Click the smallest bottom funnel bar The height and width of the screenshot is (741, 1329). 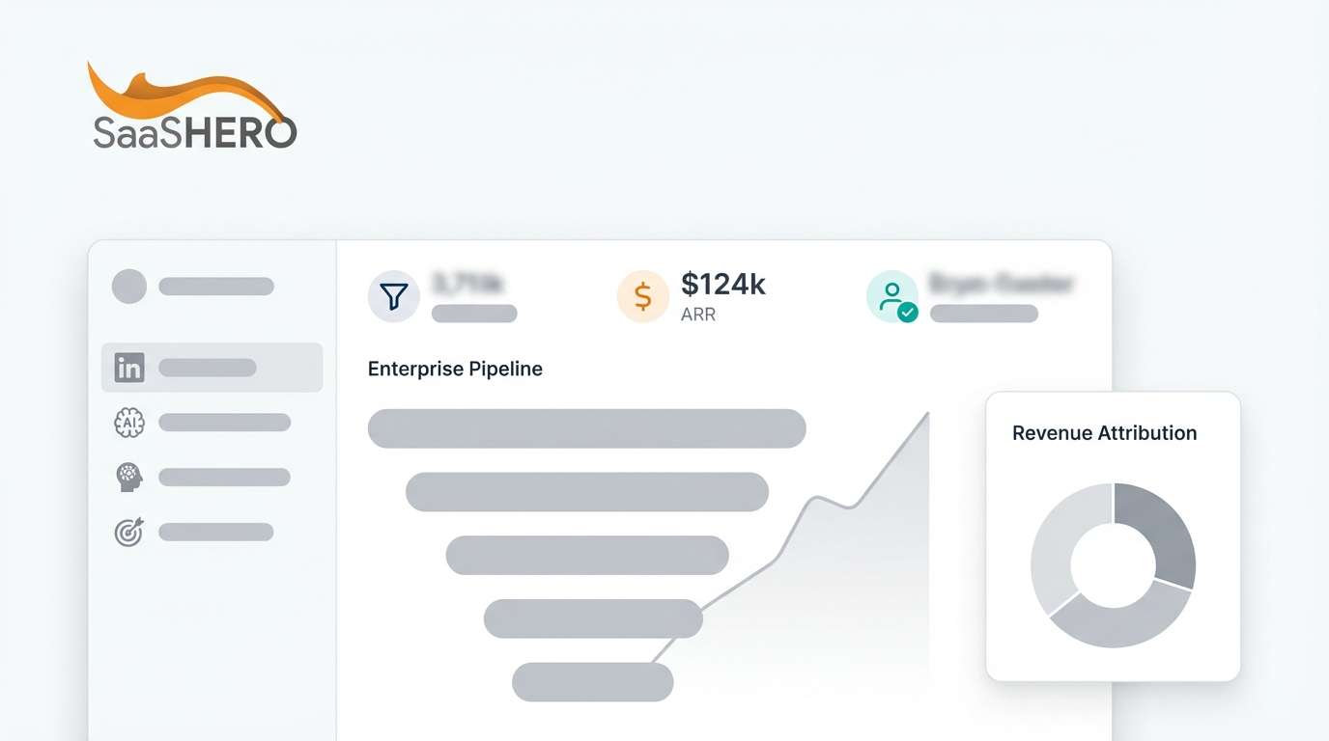(592, 682)
